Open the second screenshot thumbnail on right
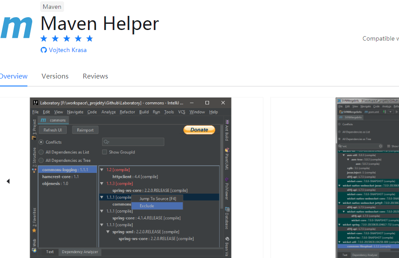Image resolution: width=399 pixels, height=258 pixels. click(x=367, y=178)
